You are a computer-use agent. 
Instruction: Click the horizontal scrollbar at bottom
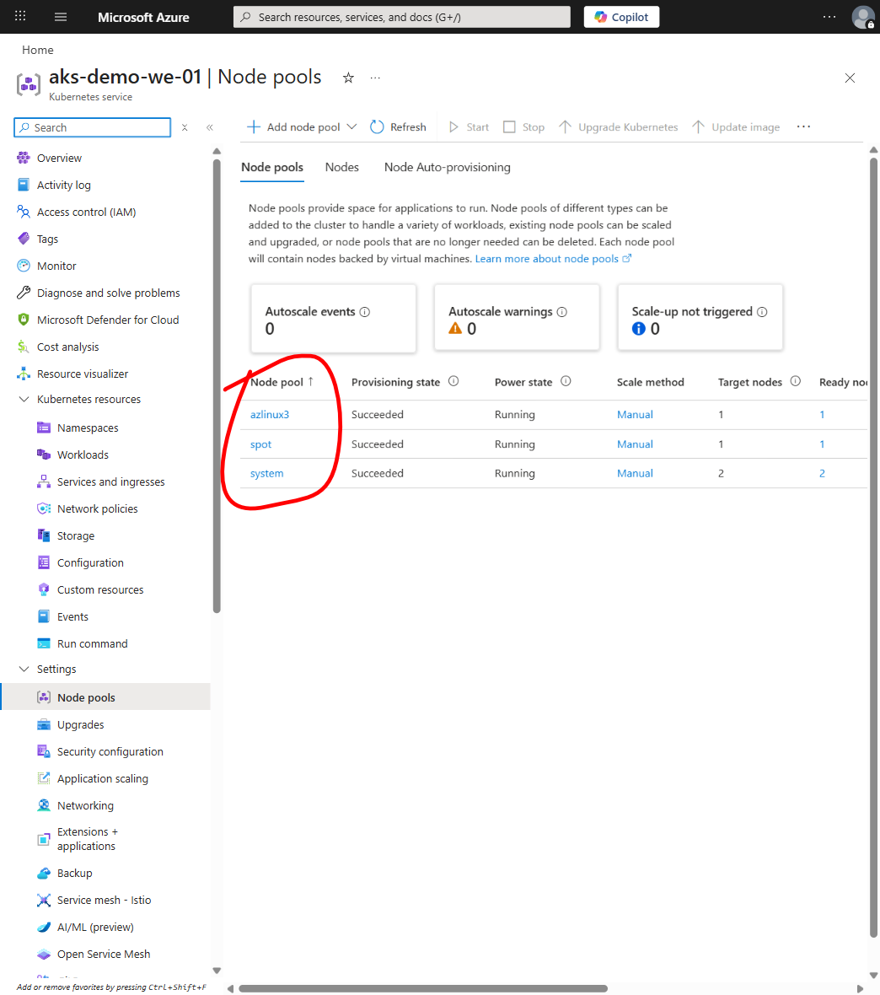tap(423, 988)
